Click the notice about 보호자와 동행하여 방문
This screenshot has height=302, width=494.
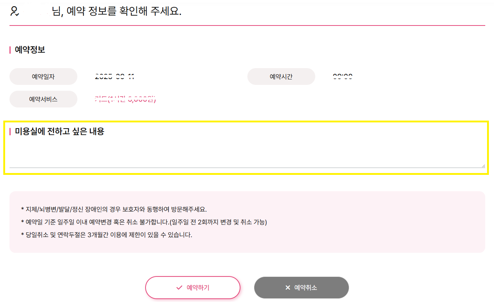click(x=114, y=209)
